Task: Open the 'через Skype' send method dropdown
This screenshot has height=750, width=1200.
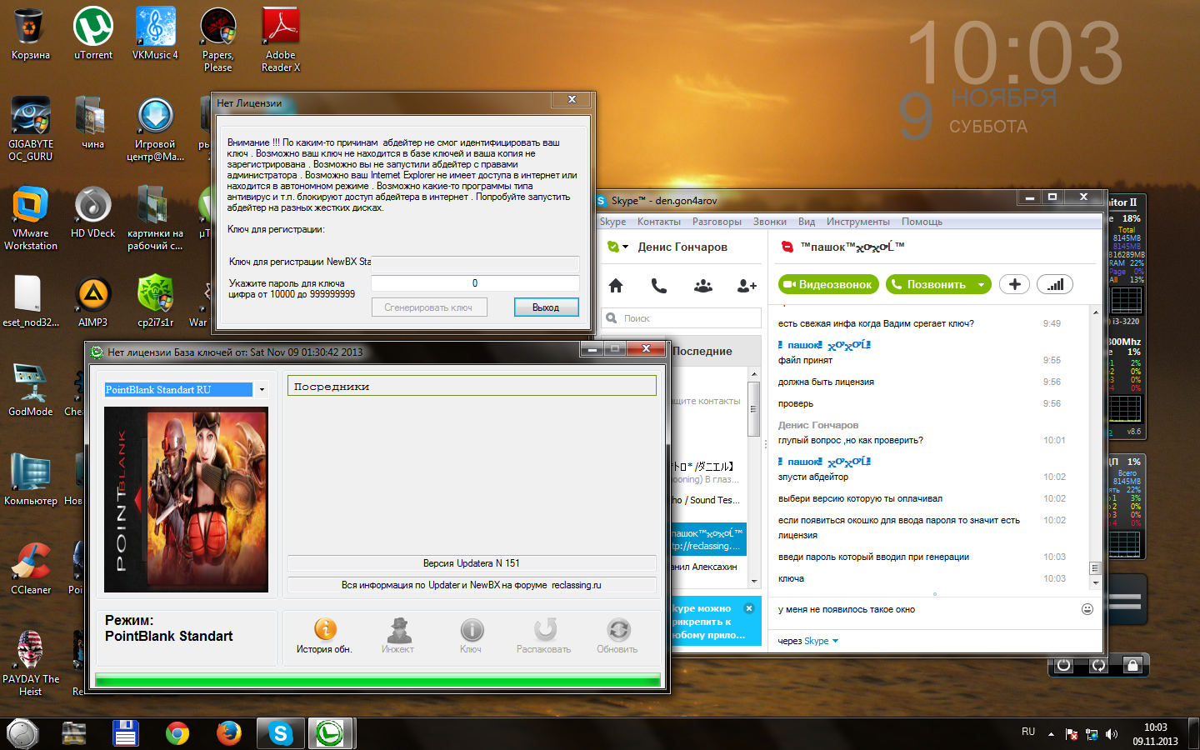Action: 835,641
